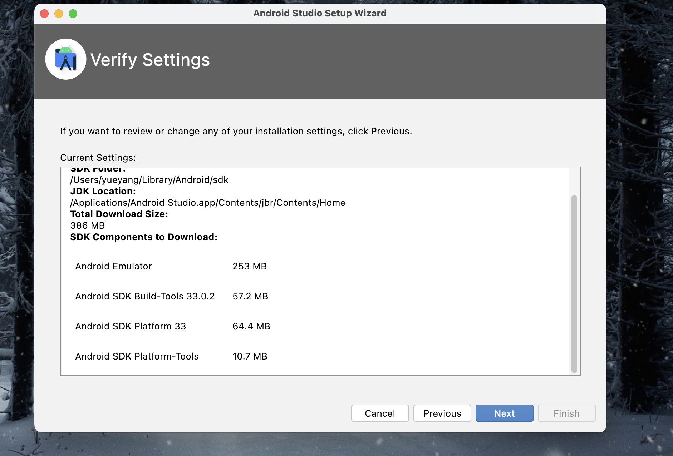
Task: Click the 57.2 MB size value
Action: pos(250,296)
